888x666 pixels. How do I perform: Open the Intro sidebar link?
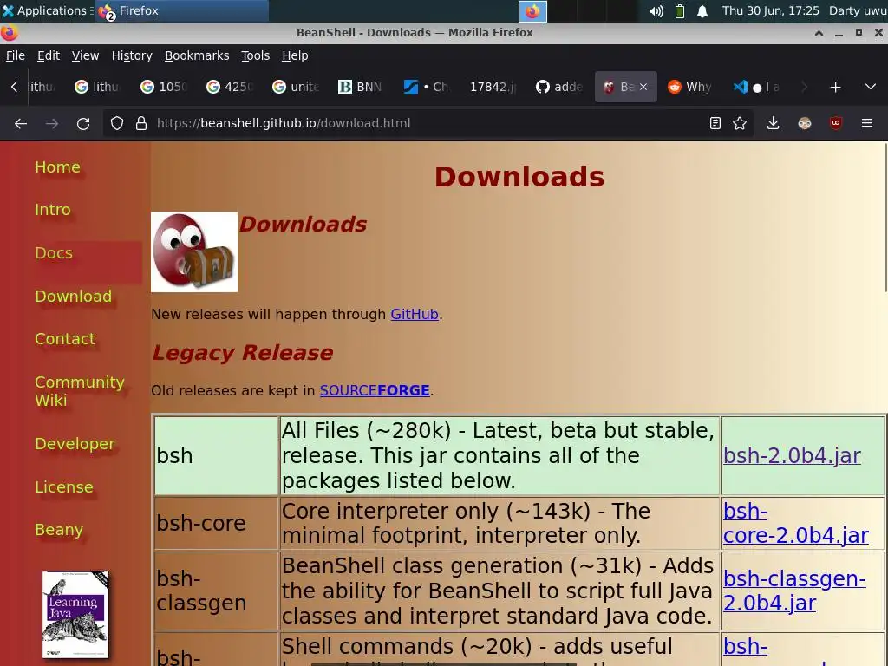tap(53, 210)
